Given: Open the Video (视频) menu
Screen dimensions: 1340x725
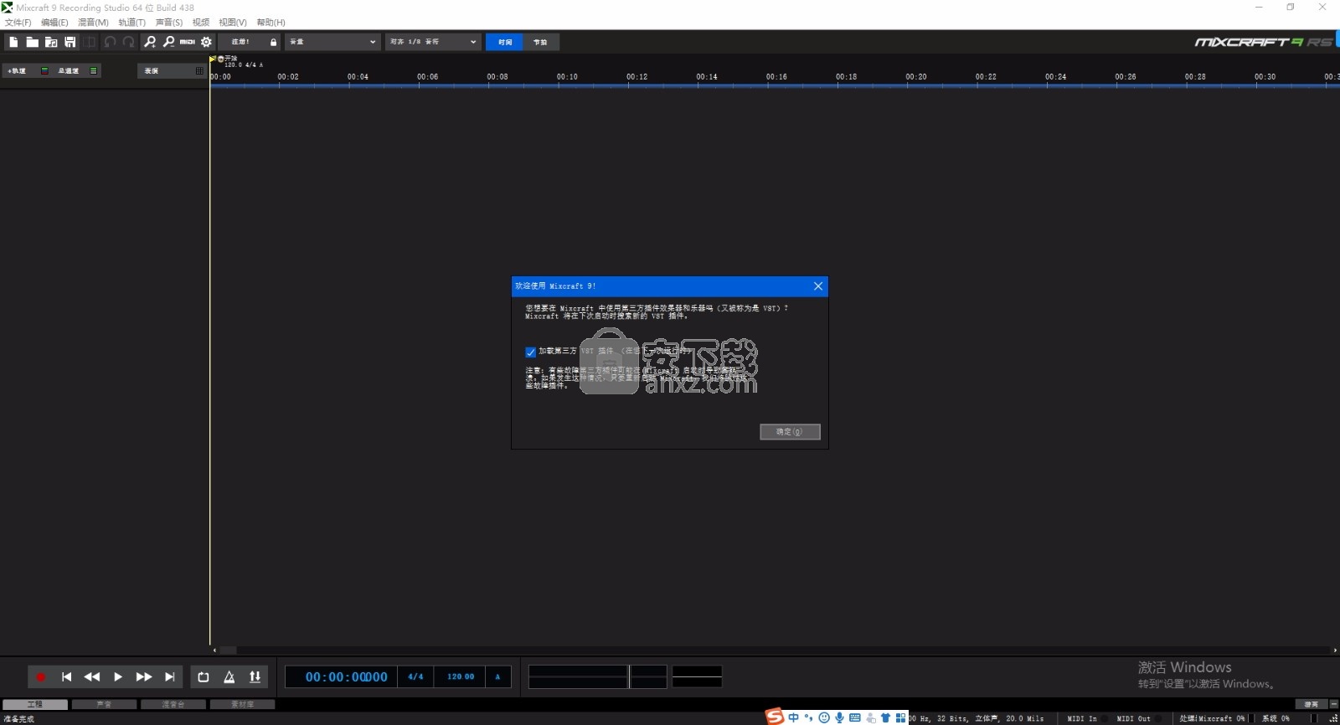Looking at the screenshot, I should click(201, 23).
